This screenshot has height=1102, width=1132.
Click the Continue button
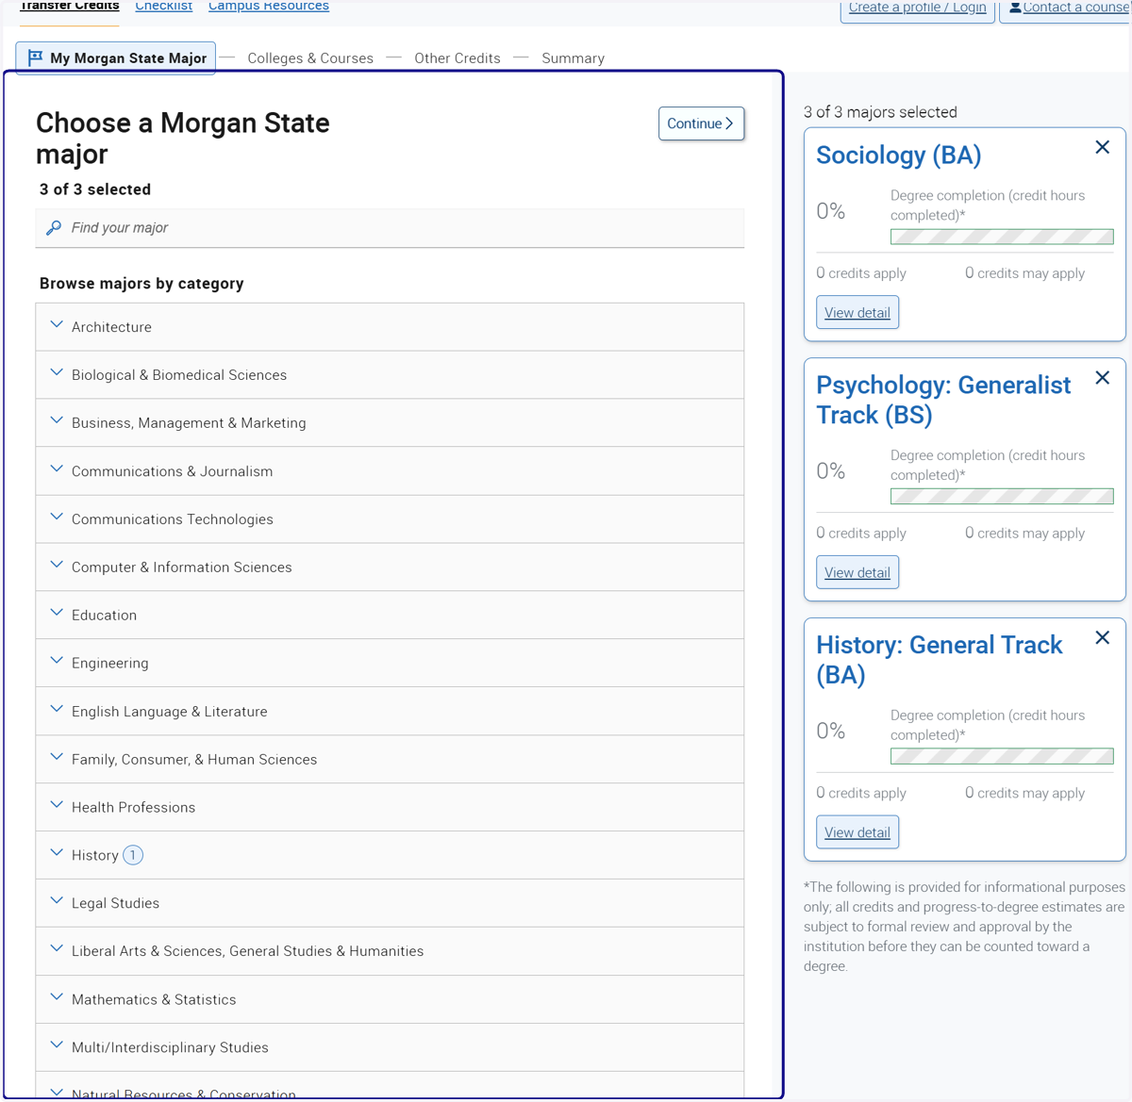click(701, 123)
